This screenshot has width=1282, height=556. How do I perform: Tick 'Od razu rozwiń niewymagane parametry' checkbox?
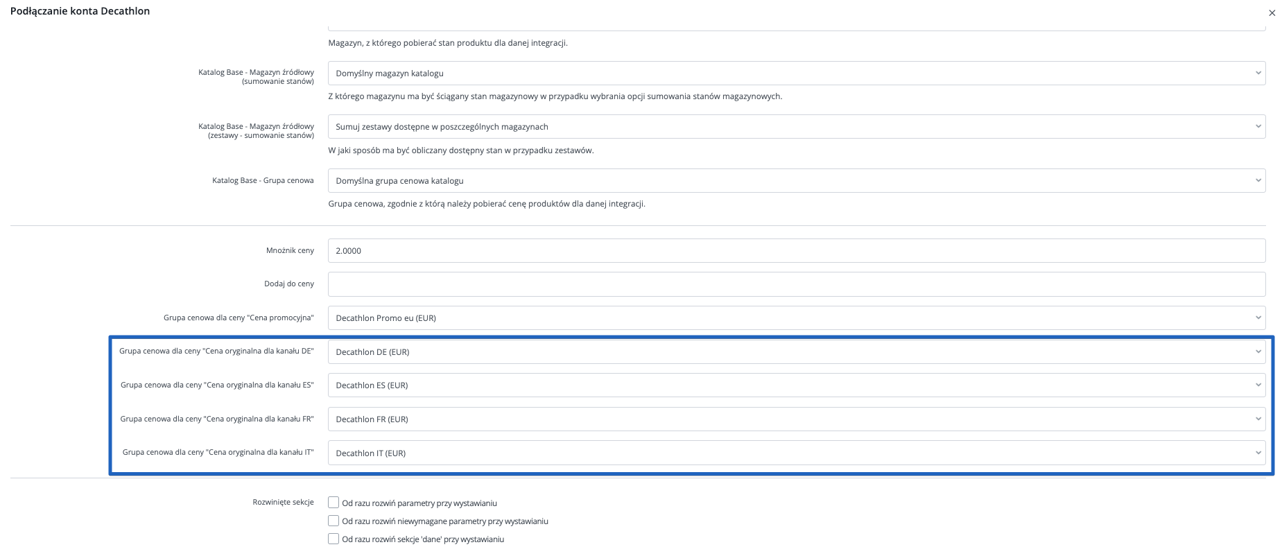click(334, 521)
